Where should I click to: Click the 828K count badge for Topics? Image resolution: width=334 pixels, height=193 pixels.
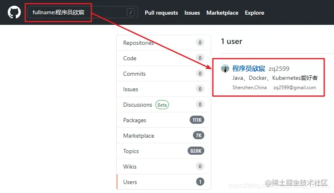[x=196, y=151]
